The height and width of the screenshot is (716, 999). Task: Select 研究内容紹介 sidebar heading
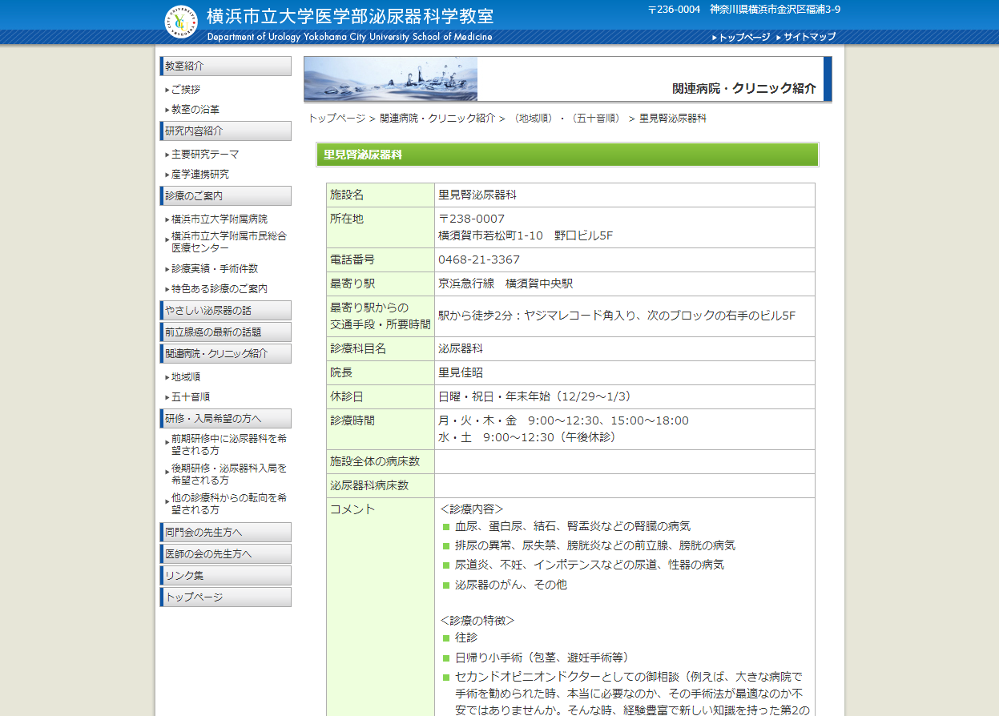point(226,131)
